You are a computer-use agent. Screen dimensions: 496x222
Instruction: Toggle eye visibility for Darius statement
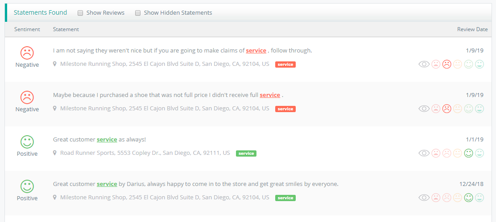pyautogui.click(x=424, y=198)
